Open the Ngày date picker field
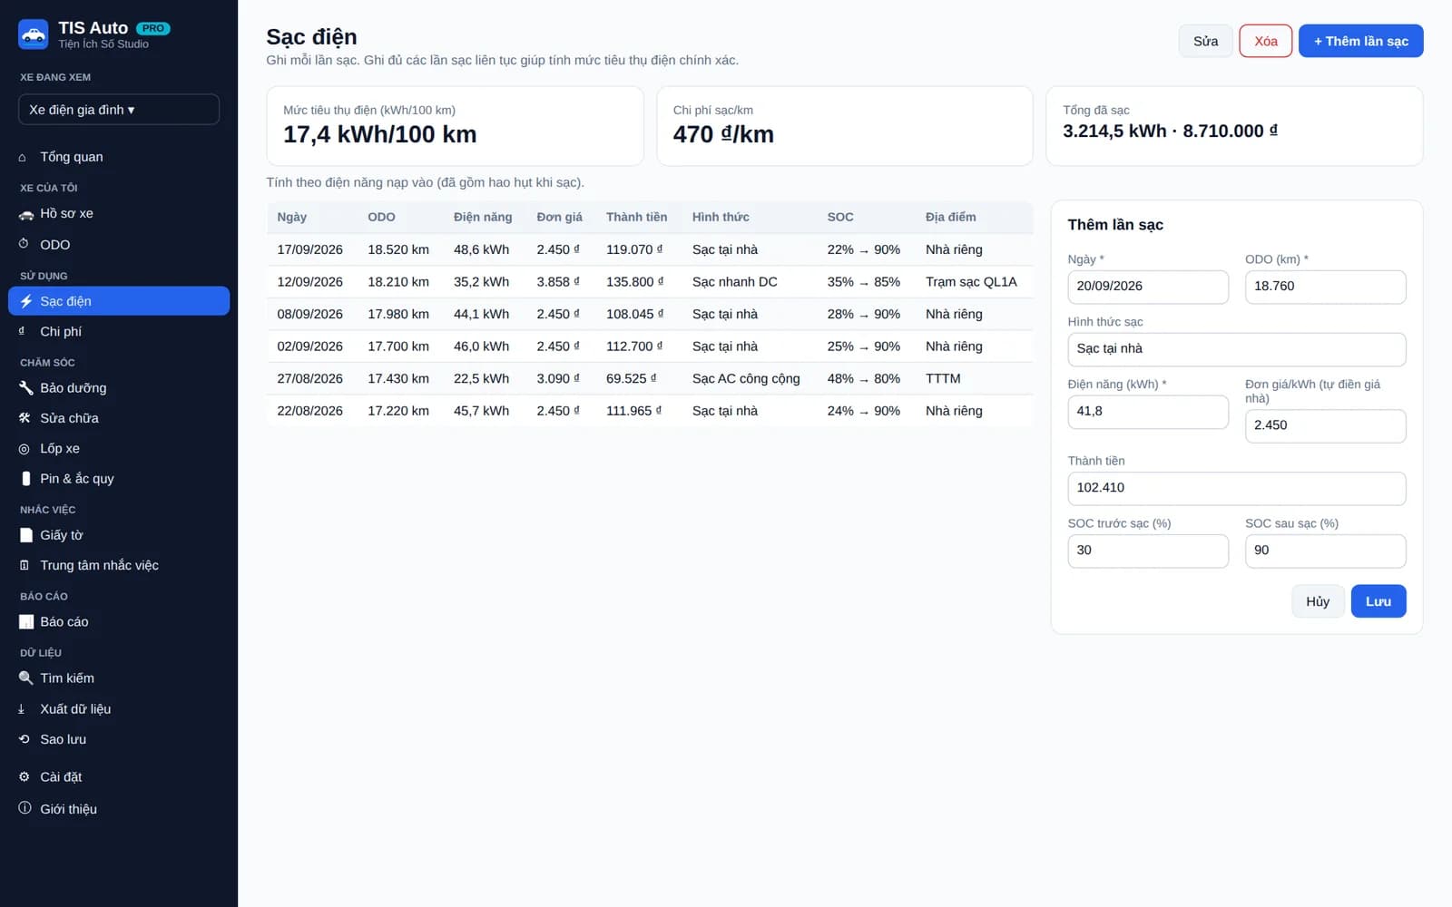The height and width of the screenshot is (907, 1452). (1148, 287)
